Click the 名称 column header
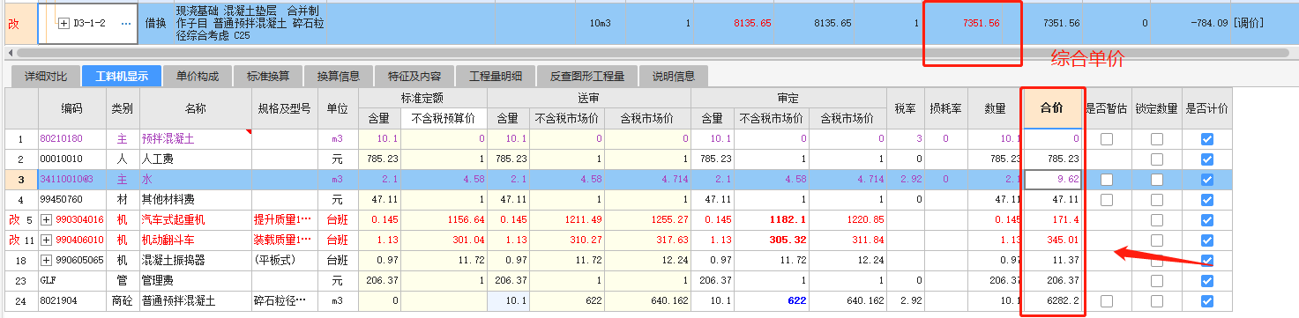The height and width of the screenshot is (318, 1299). [195, 108]
